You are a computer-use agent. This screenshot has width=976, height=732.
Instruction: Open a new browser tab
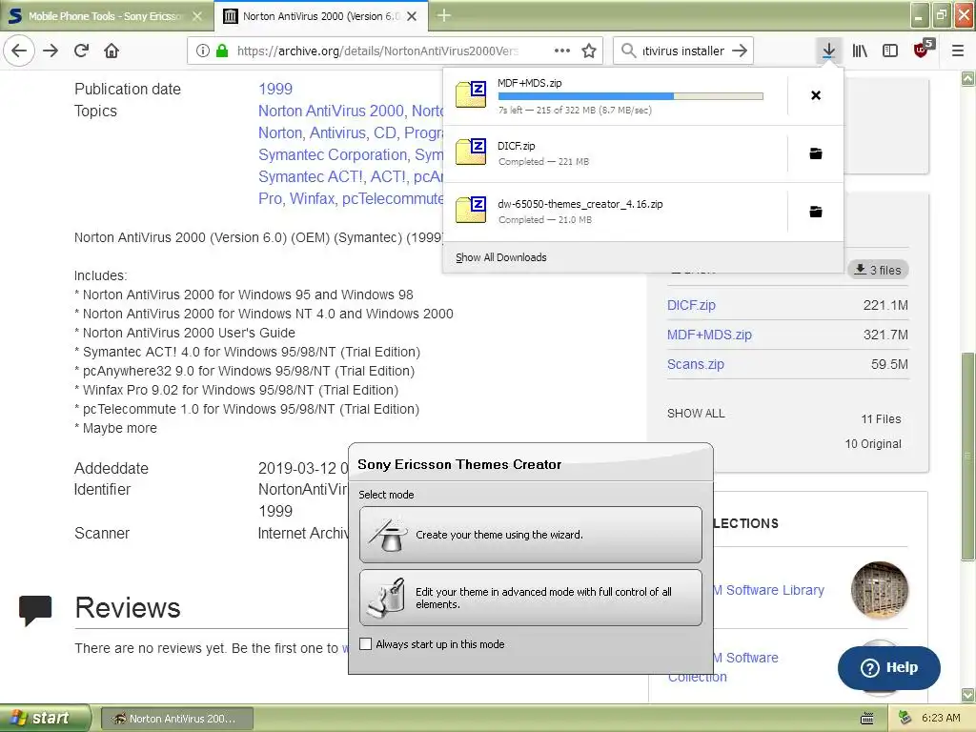(x=444, y=15)
